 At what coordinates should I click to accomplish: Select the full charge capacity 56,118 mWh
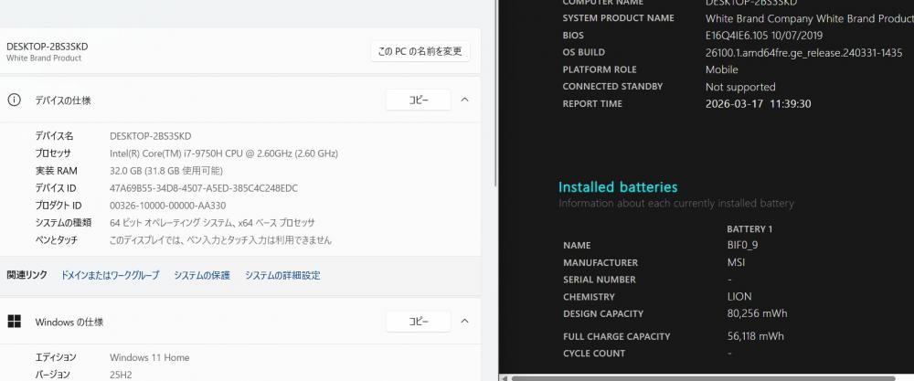pos(756,336)
